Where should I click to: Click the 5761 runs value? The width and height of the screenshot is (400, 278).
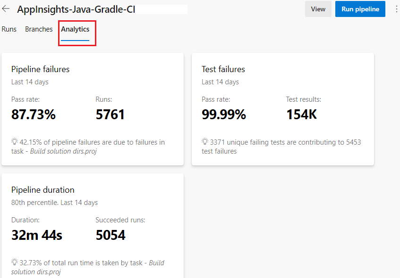[x=110, y=114]
